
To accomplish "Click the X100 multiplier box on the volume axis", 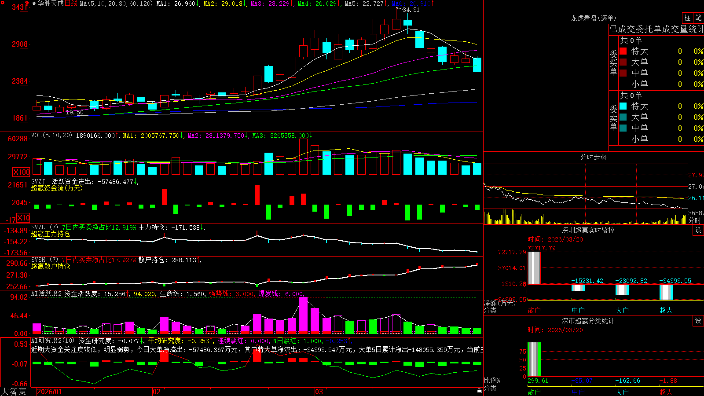I will click(x=22, y=172).
